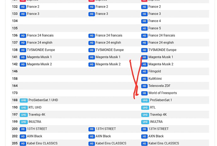Viewport: 217px width, 146px height.
Task: Click HD badge of middle-column Magenta Musik 2
Action: point(92,65)
